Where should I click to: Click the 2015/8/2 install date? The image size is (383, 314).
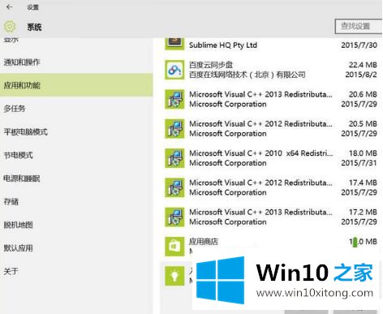coord(361,75)
